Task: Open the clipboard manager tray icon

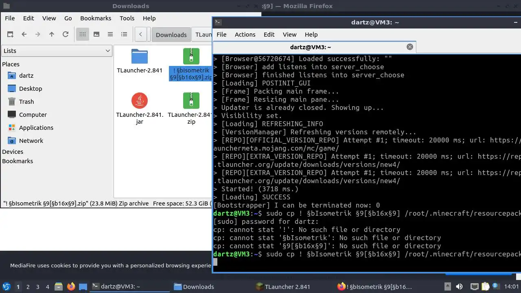Action: tap(485, 286)
